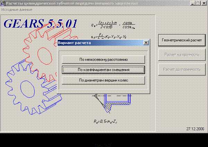Click the "Расчет долговечность" button
The height and width of the screenshot is (147, 208).
pos(182,69)
